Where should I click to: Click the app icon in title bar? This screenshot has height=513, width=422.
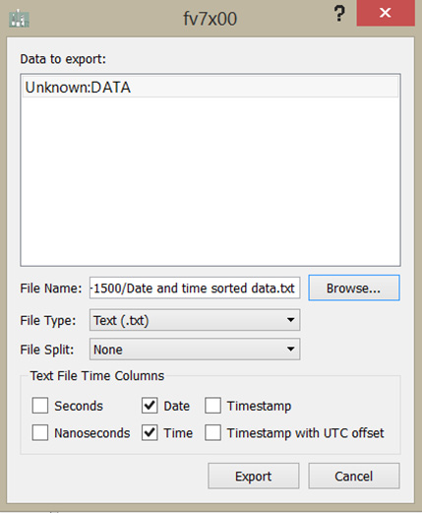pos(19,19)
